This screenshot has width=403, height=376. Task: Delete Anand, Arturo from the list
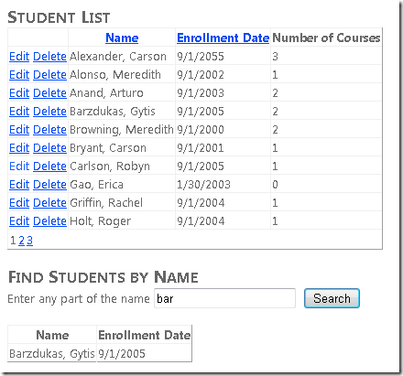49,93
